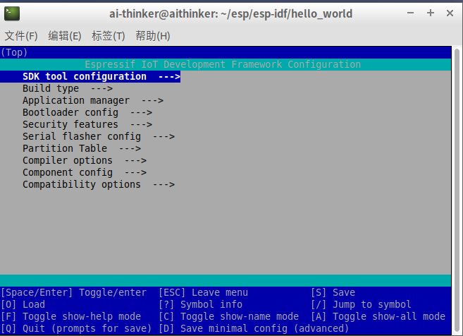Select the Compatibility options entry
The image size is (463, 336).
99,184
